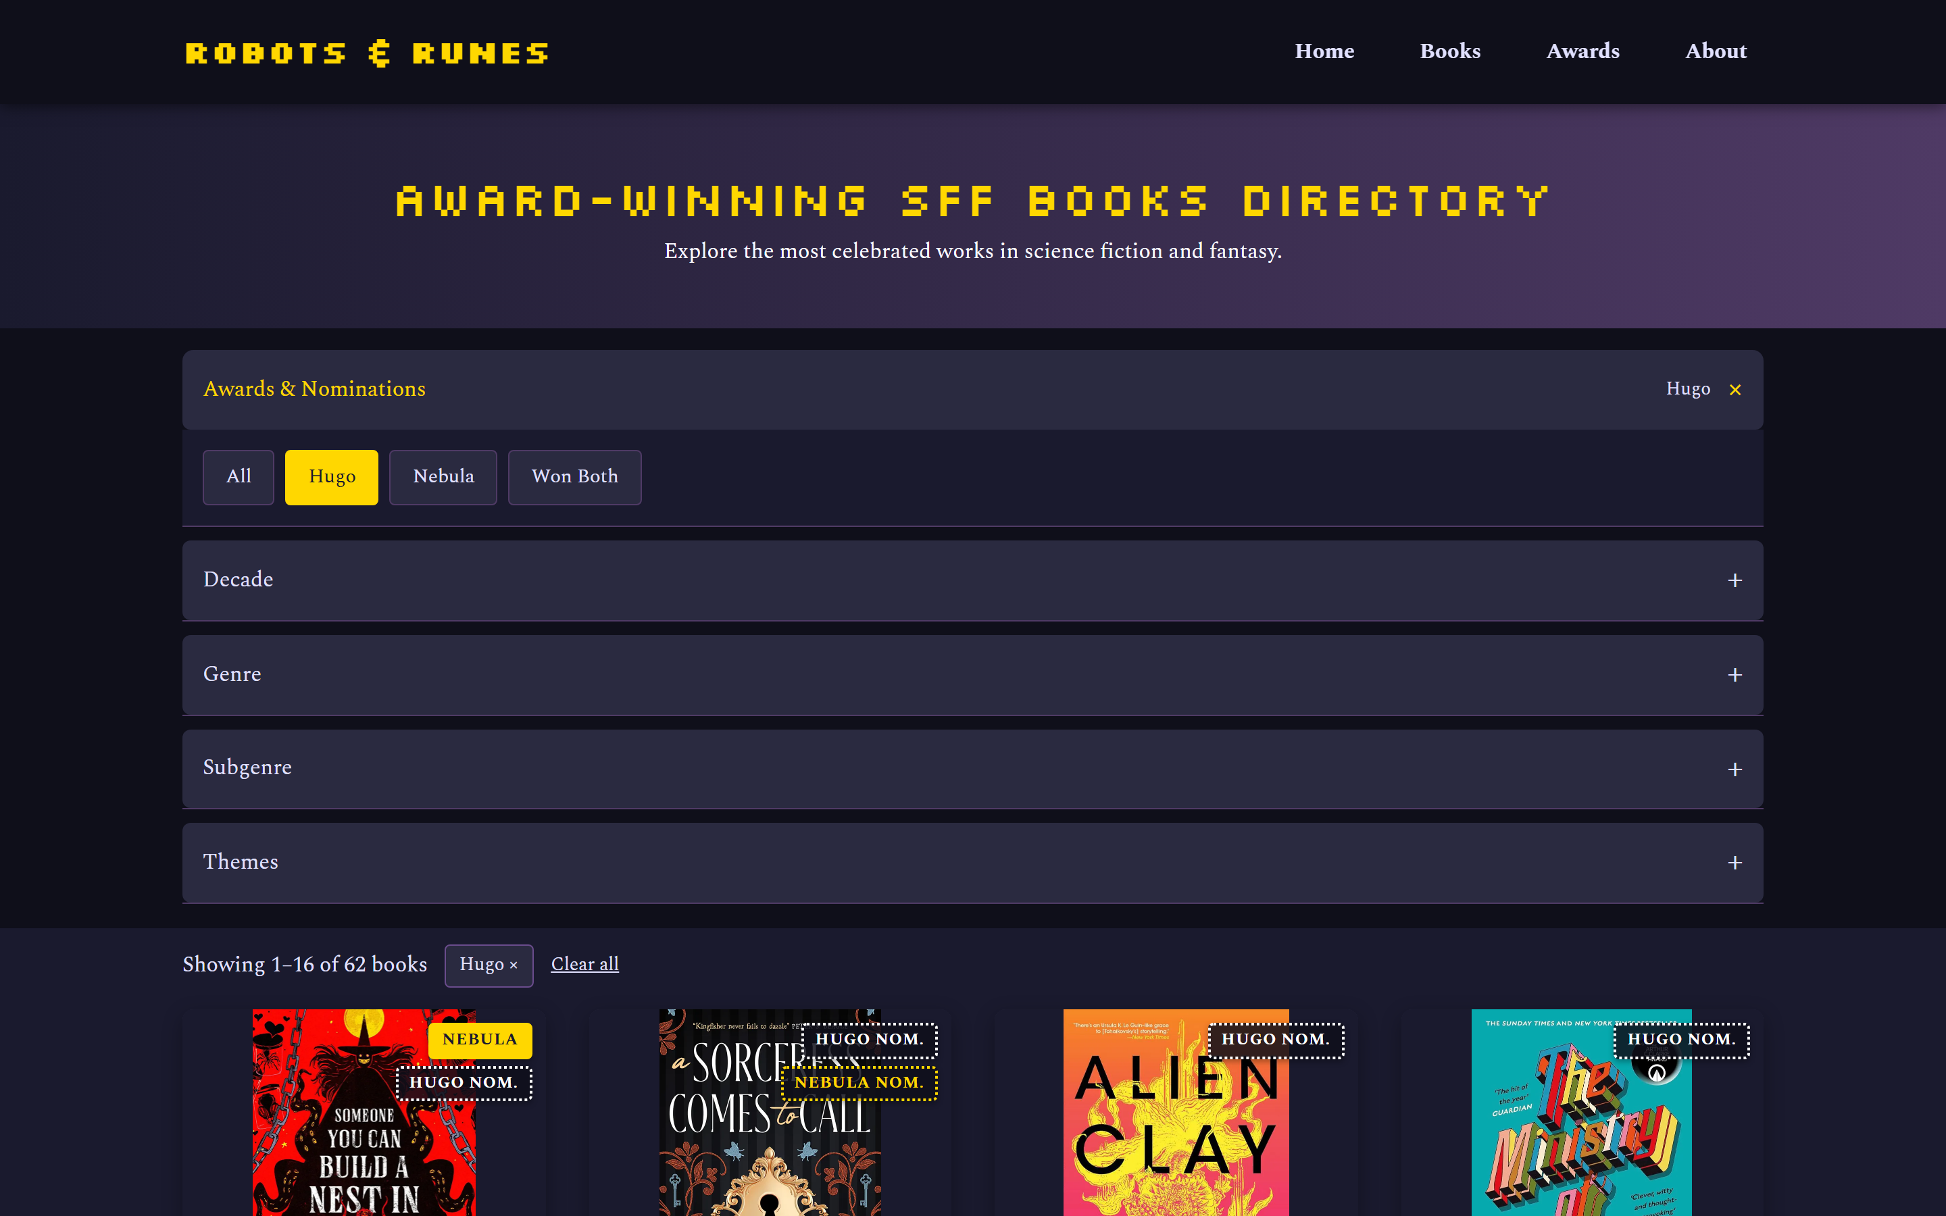The image size is (1946, 1216).
Task: Click the plus icon beside Subgenre
Action: [x=1735, y=769]
